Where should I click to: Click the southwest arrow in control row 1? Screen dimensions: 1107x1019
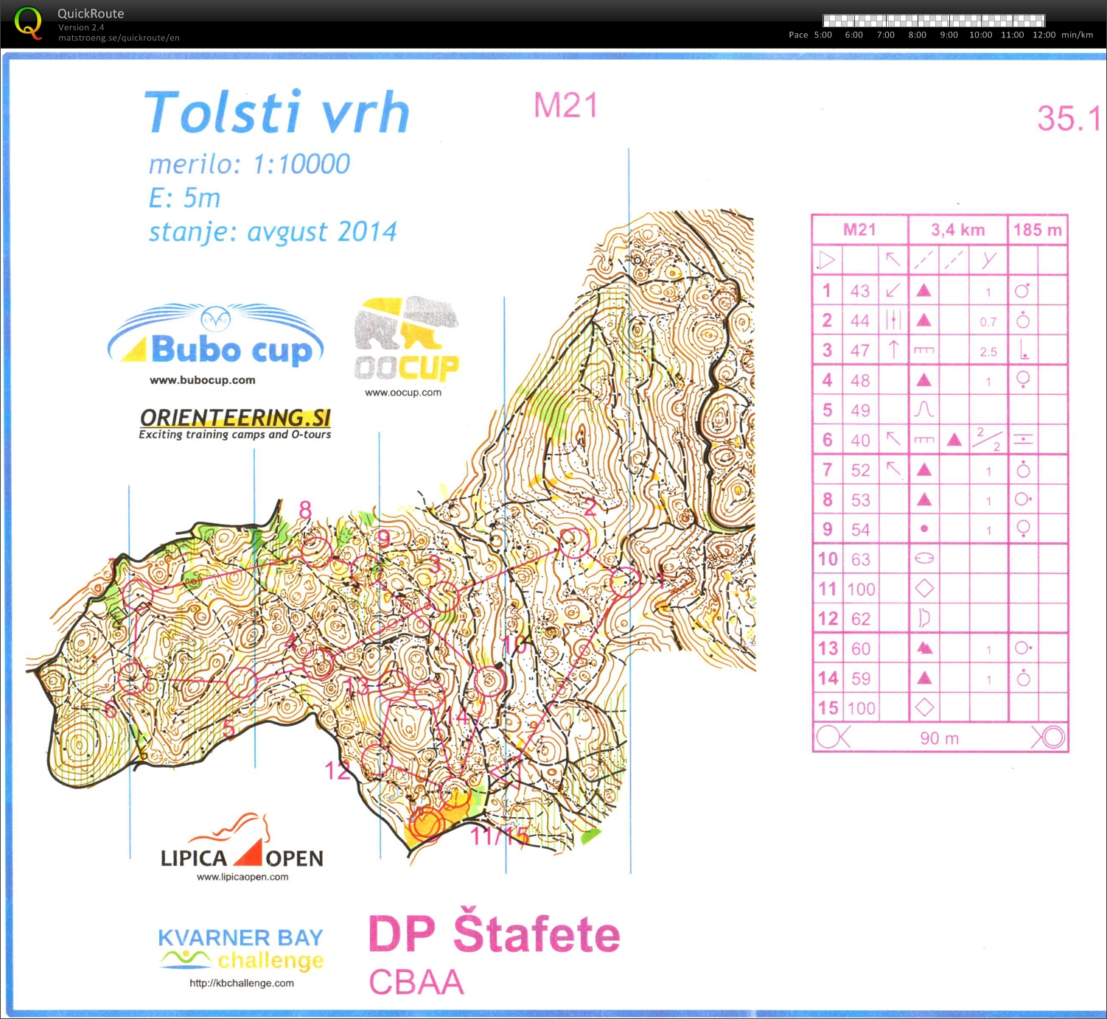[x=893, y=290]
